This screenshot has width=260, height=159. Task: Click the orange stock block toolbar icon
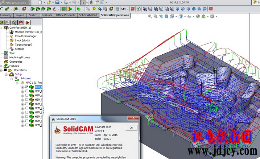point(132,9)
